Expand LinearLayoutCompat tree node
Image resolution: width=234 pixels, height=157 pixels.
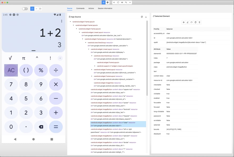pyautogui.click(x=95, y=66)
